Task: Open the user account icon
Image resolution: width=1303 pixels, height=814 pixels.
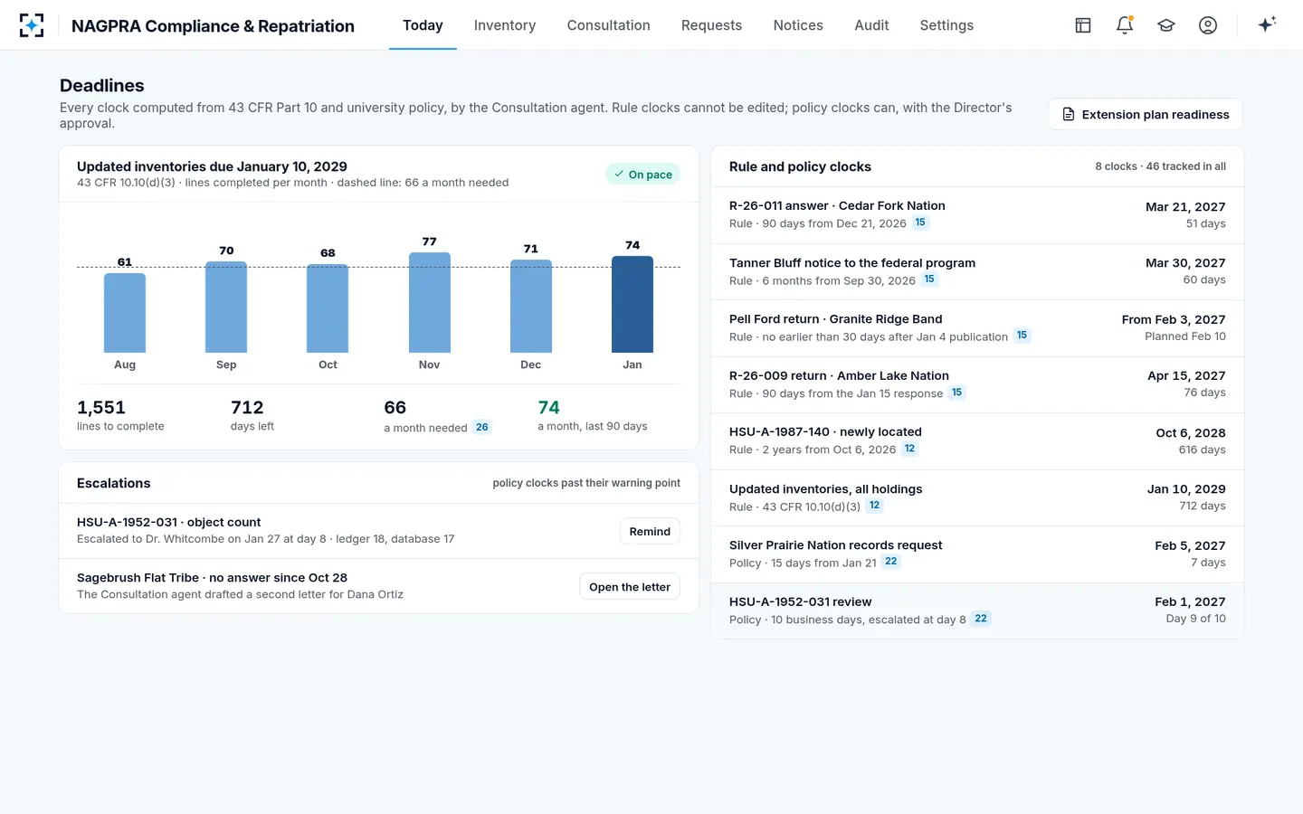Action: coord(1208,25)
